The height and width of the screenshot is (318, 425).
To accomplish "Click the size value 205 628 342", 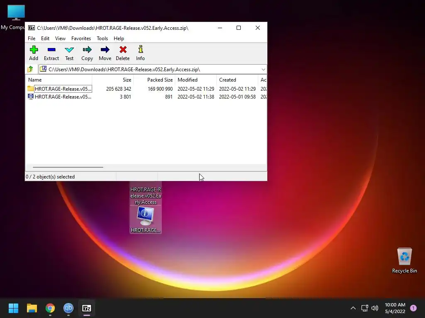I will coord(118,89).
